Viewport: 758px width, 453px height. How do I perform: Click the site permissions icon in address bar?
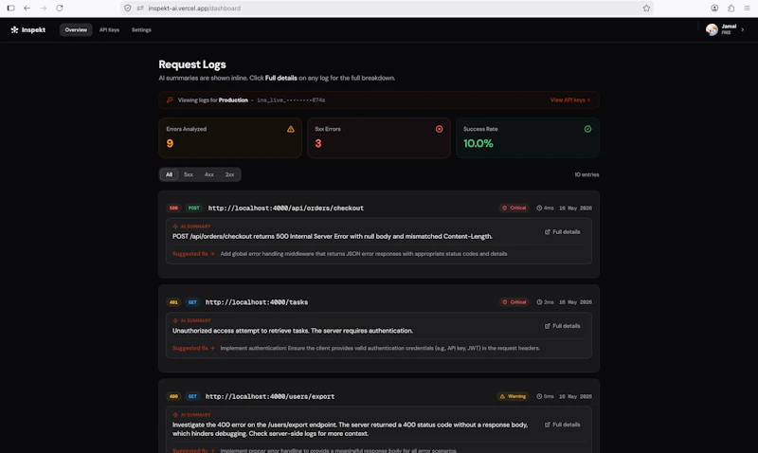[140, 9]
